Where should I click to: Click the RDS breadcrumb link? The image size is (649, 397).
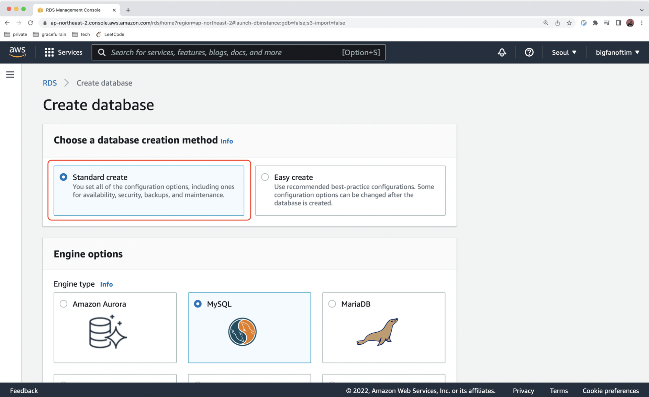(x=50, y=83)
